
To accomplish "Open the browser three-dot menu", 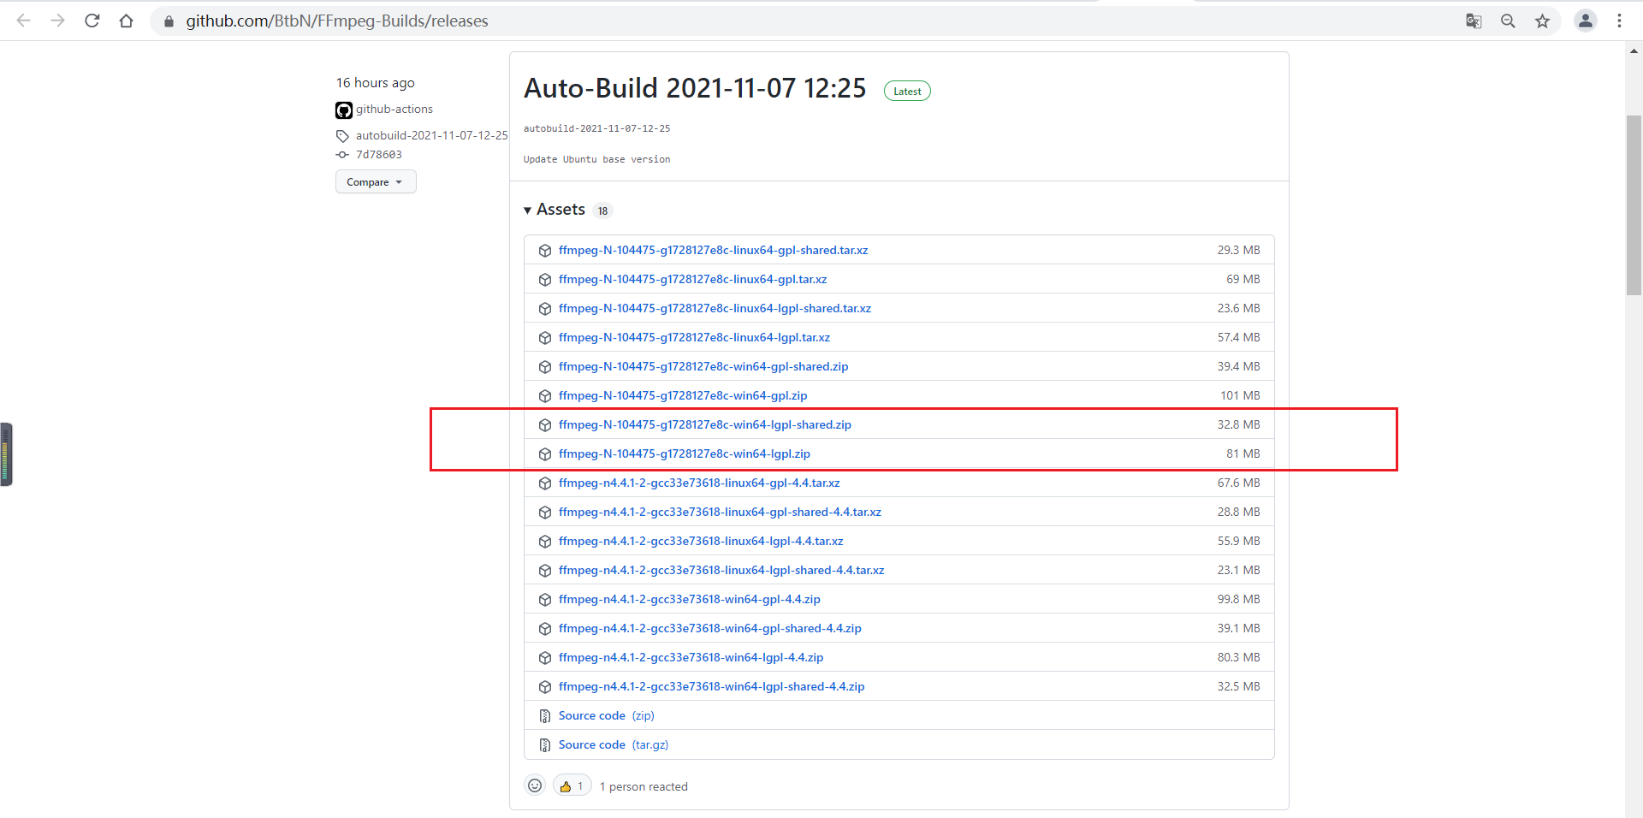I will point(1619,21).
